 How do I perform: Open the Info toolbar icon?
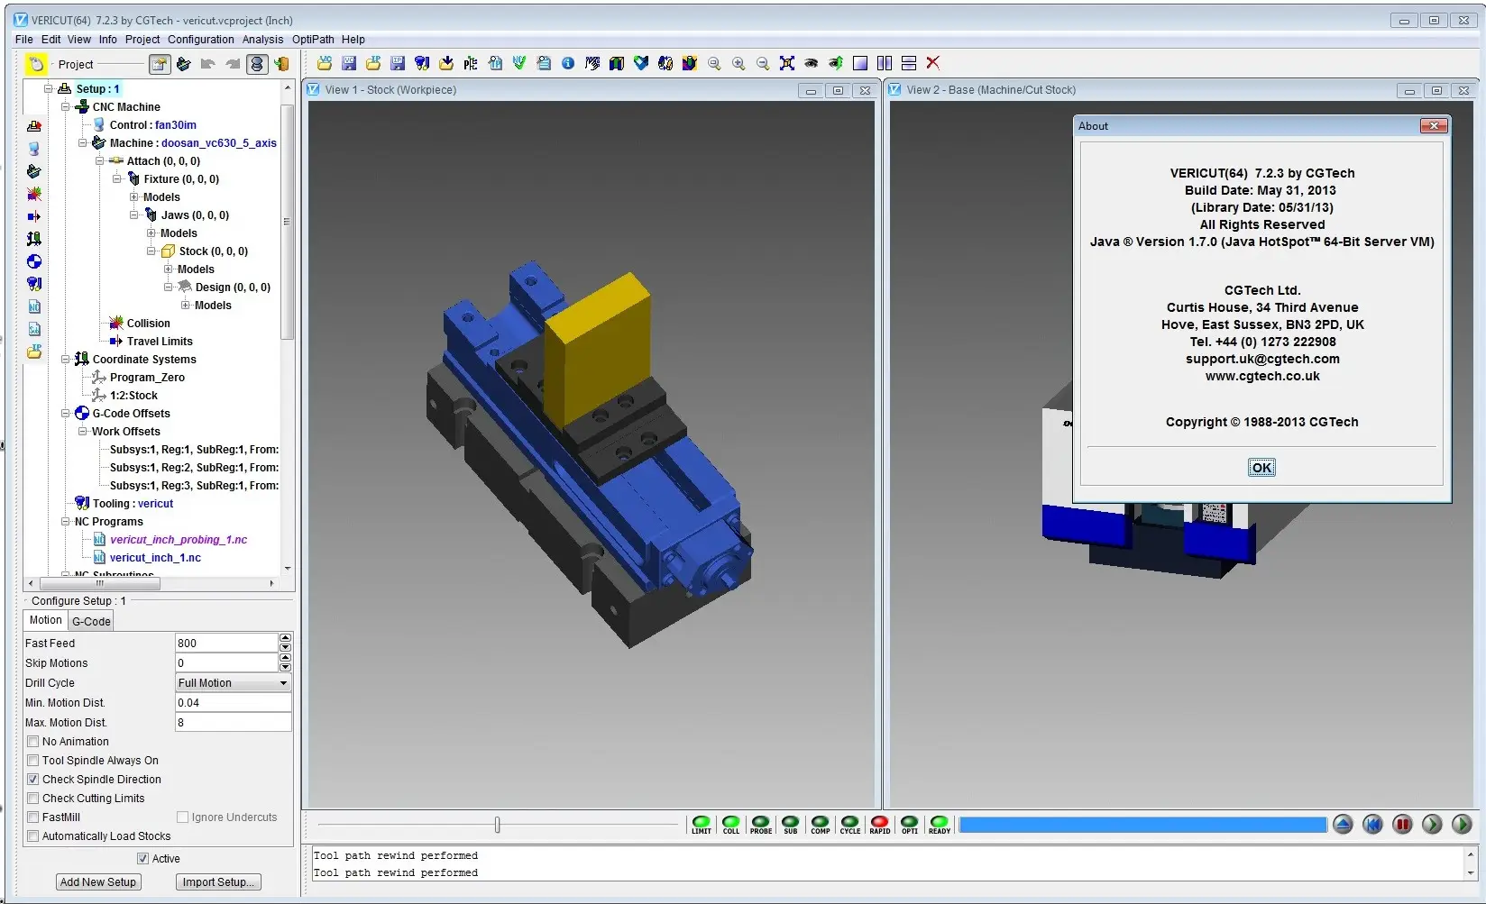coord(567,63)
